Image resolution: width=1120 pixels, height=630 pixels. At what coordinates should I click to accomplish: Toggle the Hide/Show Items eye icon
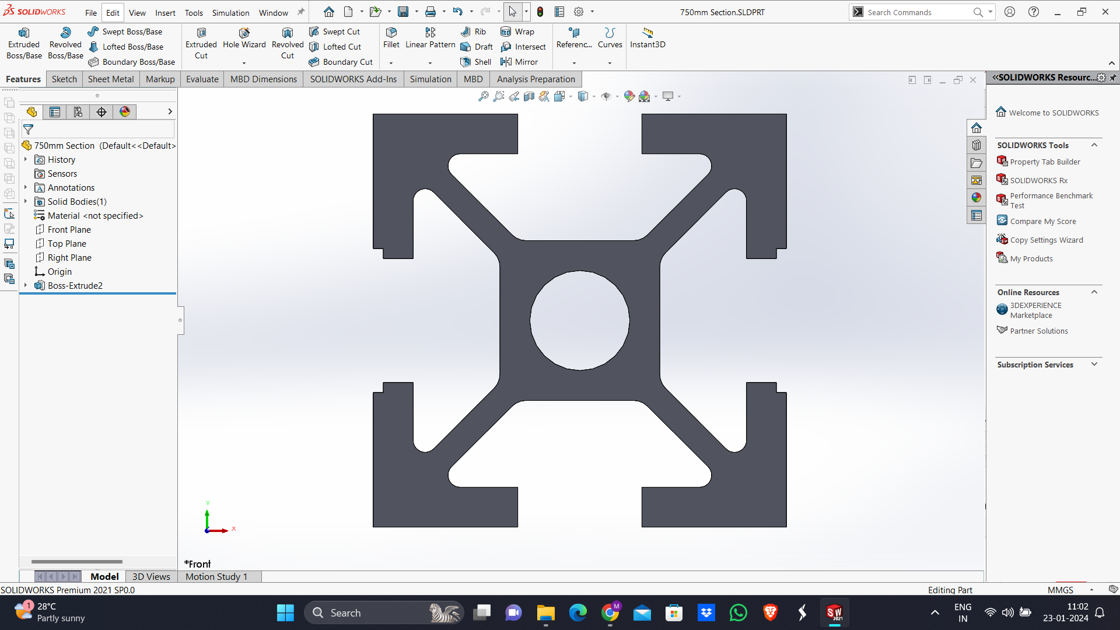605,96
